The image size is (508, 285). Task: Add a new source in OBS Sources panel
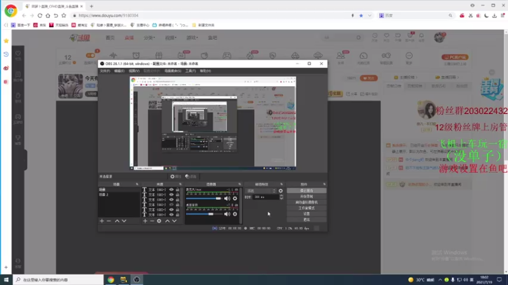pyautogui.click(x=145, y=221)
